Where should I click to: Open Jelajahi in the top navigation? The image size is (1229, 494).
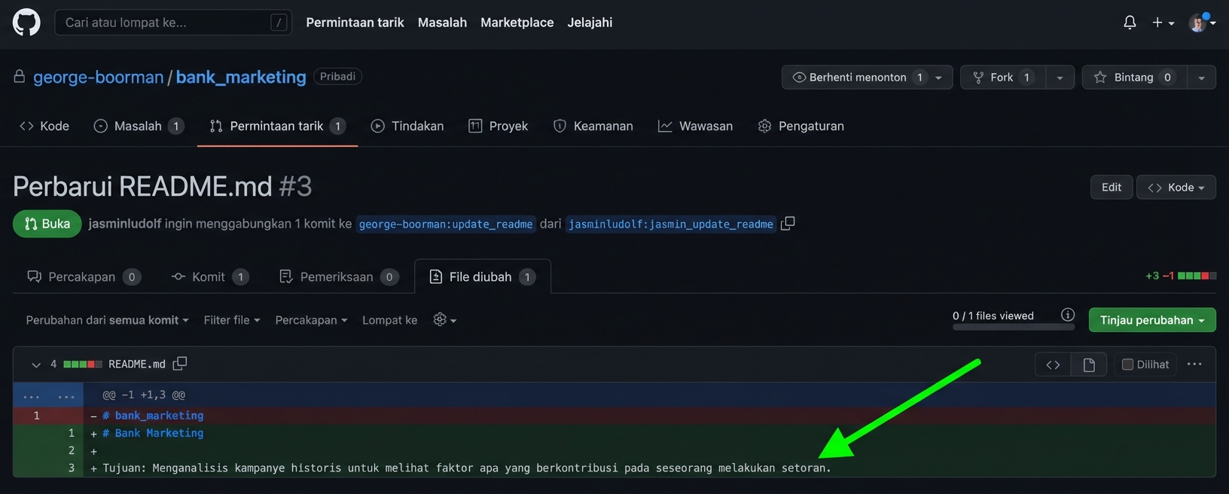[x=590, y=23]
